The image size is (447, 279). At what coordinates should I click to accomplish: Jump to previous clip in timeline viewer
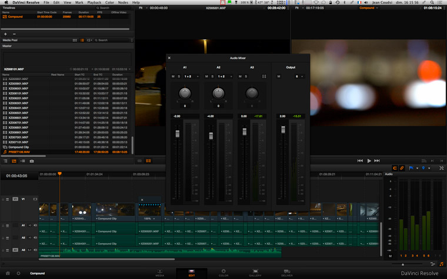[x=360, y=161]
